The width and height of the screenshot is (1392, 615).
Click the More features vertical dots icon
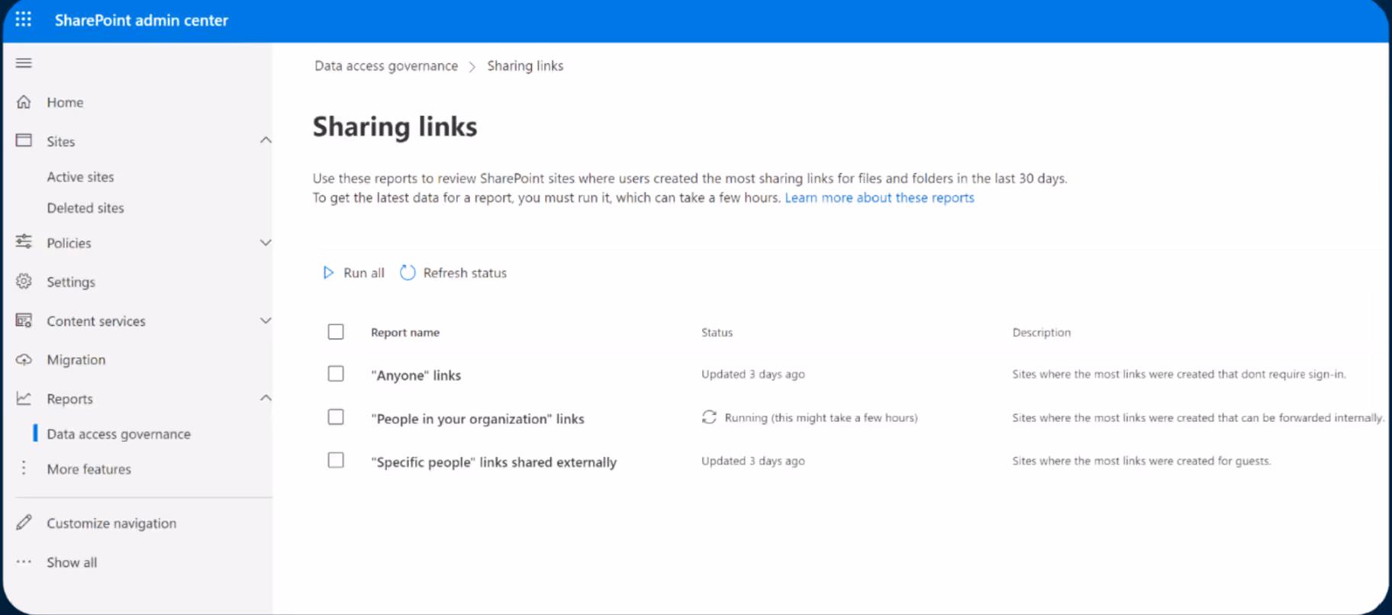point(24,468)
